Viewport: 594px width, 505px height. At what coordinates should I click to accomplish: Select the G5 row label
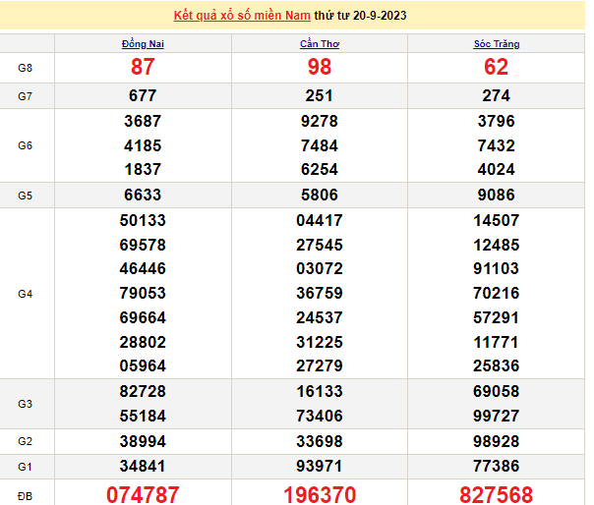(x=26, y=196)
